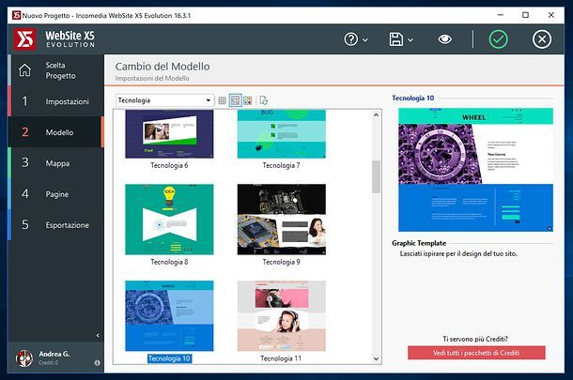
Task: Click the Tecnologia 9 label
Action: click(282, 262)
